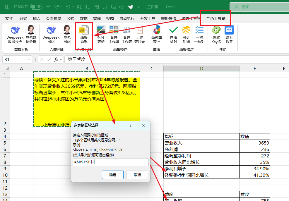Select row 5 header
This screenshot has height=201, width=289.
5,143
